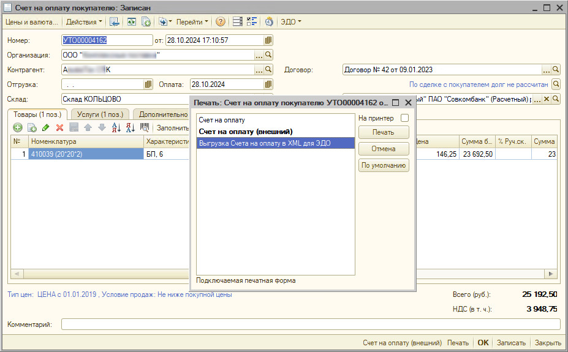568x352 pixels.
Task: Click the checklist settings toolbar icon
Action: [x=252, y=21]
